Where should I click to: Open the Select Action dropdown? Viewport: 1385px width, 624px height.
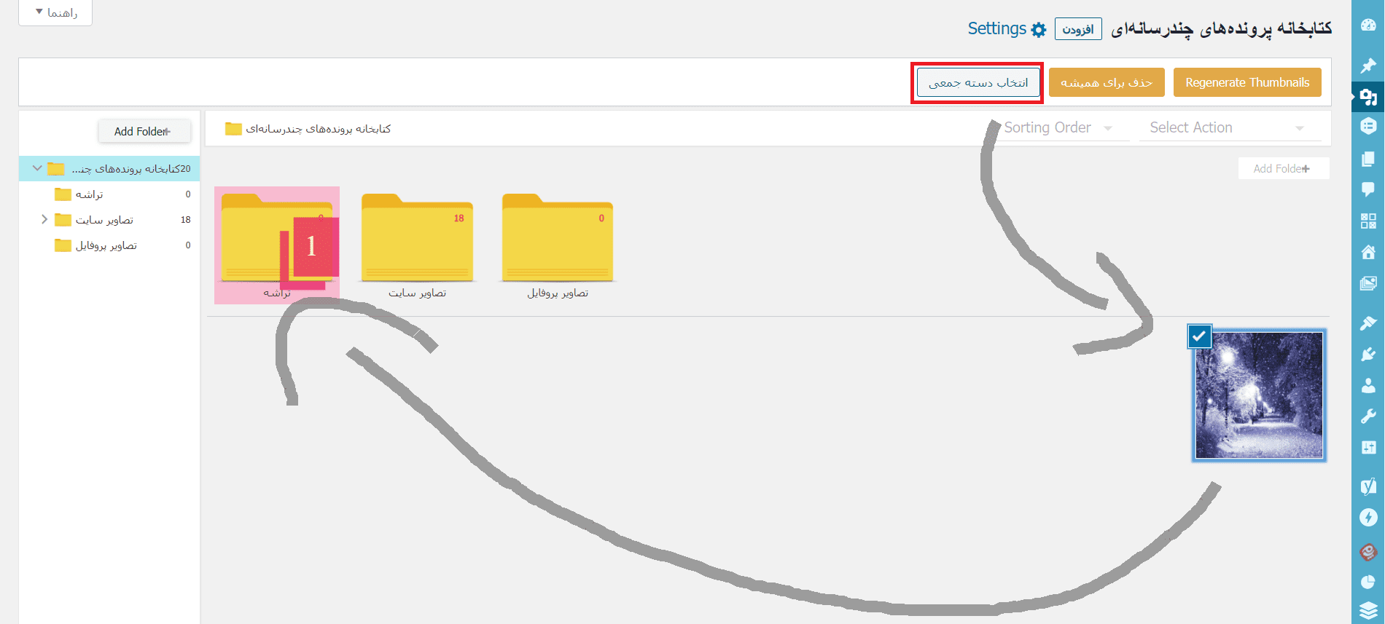tap(1227, 128)
